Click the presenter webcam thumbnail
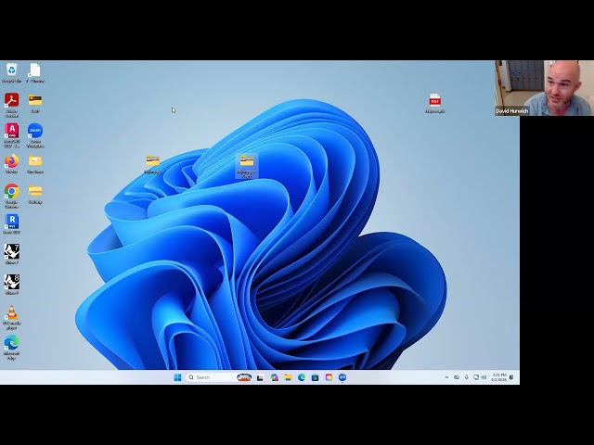 544,88
